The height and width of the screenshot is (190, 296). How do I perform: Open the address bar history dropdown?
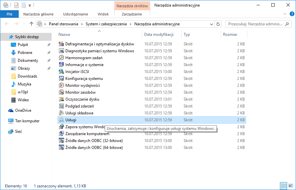pos(211,24)
